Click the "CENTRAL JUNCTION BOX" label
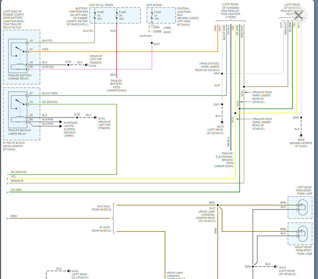 pos(184,12)
